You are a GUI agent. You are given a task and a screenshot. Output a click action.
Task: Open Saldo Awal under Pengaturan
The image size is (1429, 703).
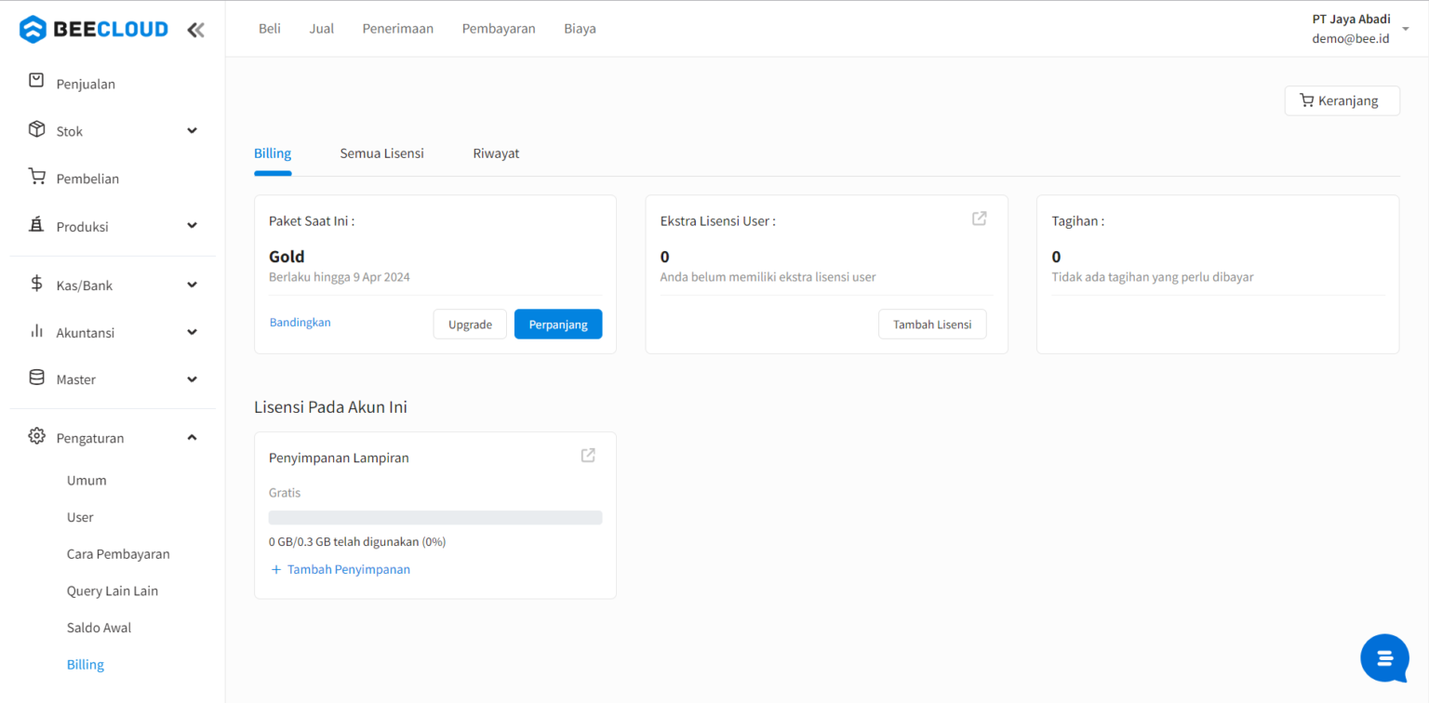tap(99, 627)
